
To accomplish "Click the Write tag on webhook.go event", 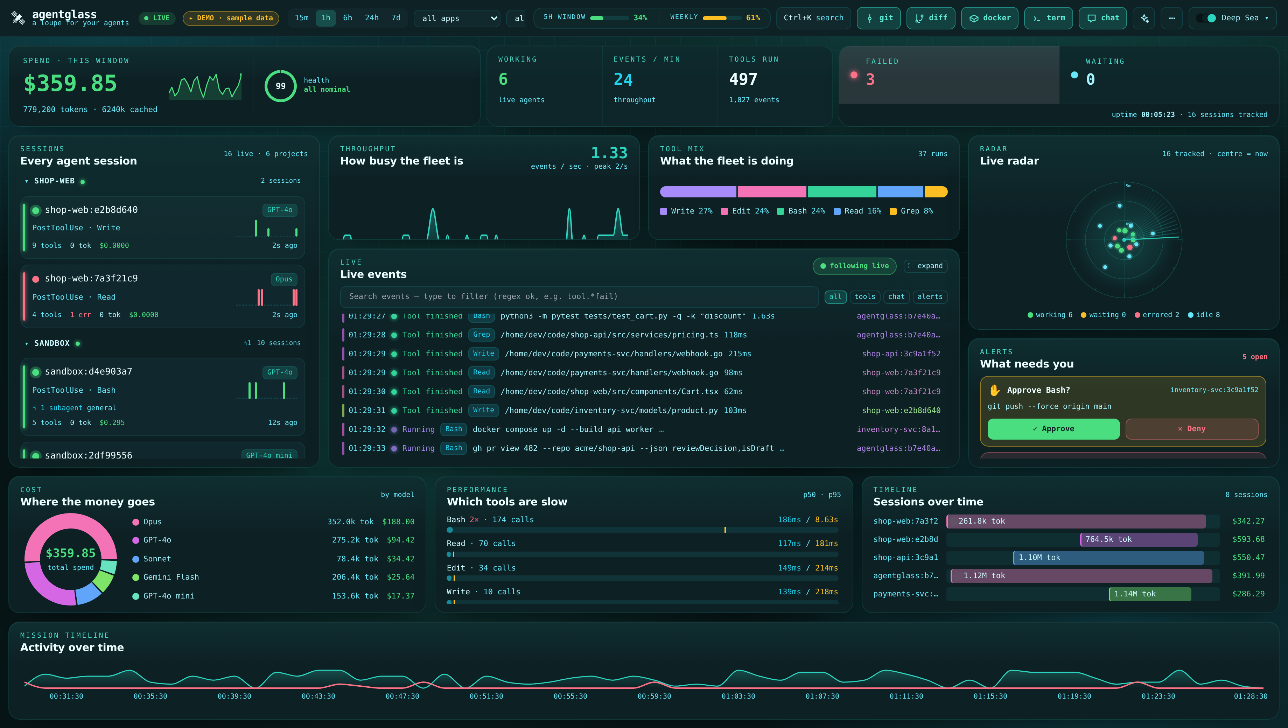I will click(483, 353).
